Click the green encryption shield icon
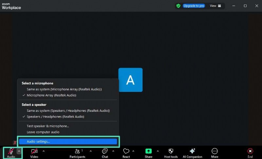 (178, 6)
